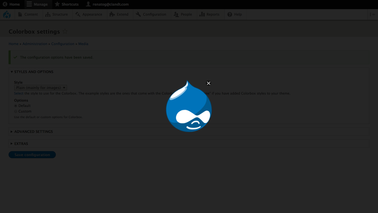378x213 pixels.
Task: Close the Colorbox image overlay
Action: (208, 83)
